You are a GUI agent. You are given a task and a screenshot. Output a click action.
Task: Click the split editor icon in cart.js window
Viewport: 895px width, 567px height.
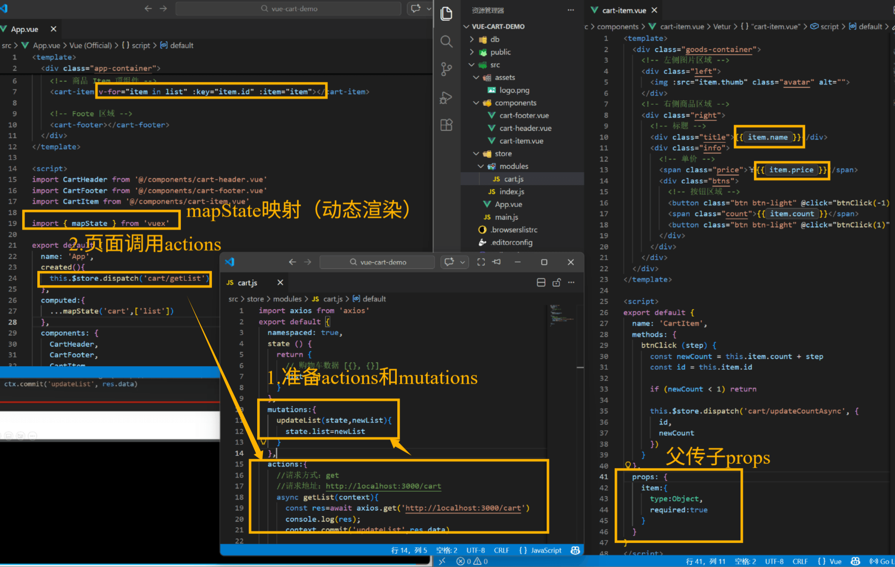541,283
